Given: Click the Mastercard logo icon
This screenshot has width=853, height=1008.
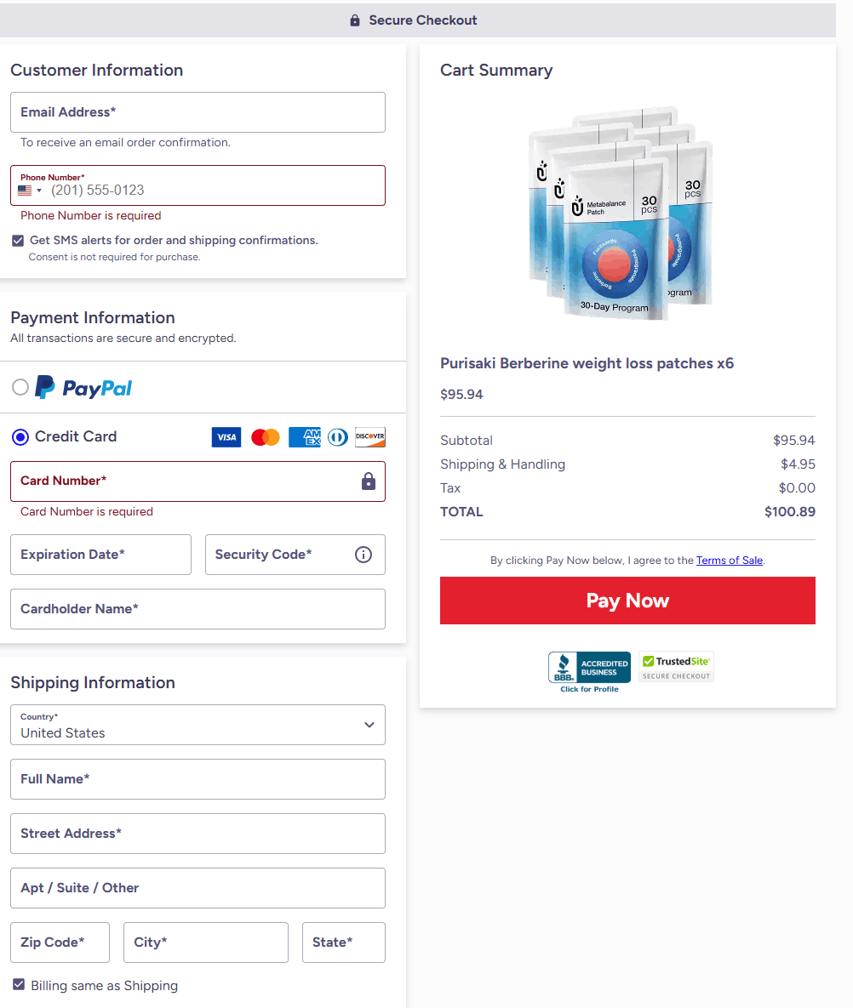Looking at the screenshot, I should pyautogui.click(x=266, y=437).
